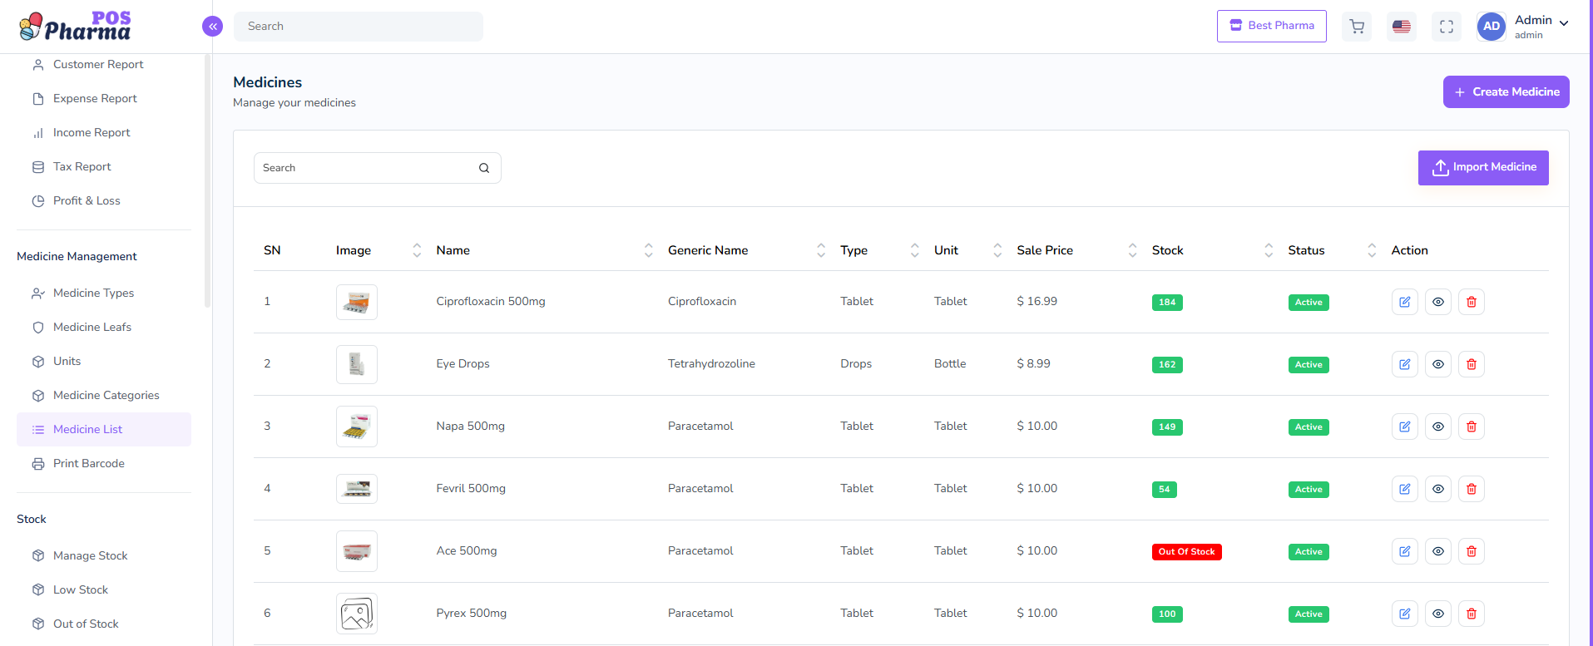Click the US flag language icon
The image size is (1593, 646).
[x=1402, y=27]
